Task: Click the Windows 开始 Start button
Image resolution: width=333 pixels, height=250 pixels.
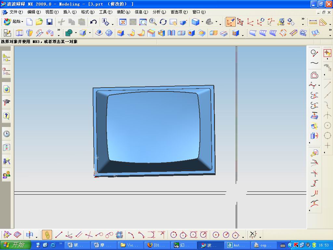Action: 15,245
